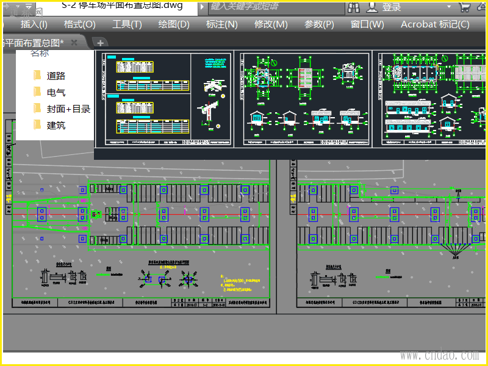Viewport: 488px width, 366px height.
Task: Click the 名称 column header
Action: click(x=40, y=54)
